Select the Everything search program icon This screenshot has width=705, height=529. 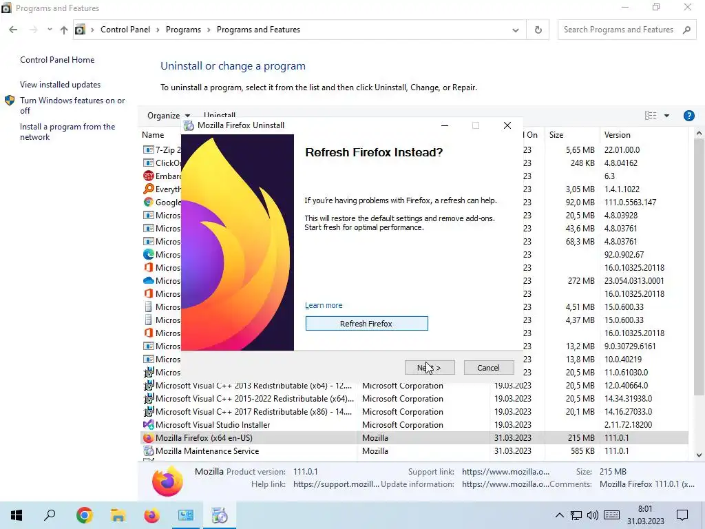pos(149,189)
